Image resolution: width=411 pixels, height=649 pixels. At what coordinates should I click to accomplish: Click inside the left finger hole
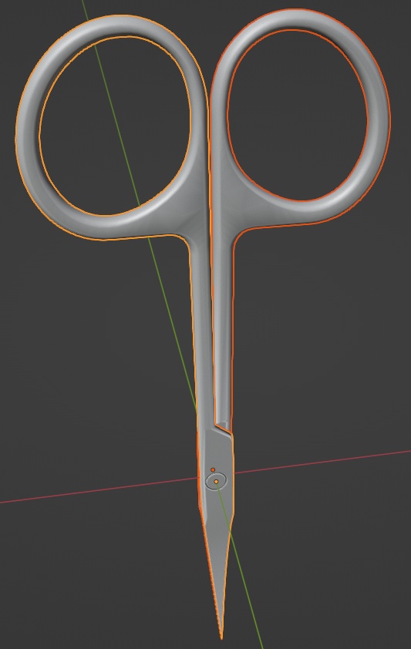click(x=115, y=126)
